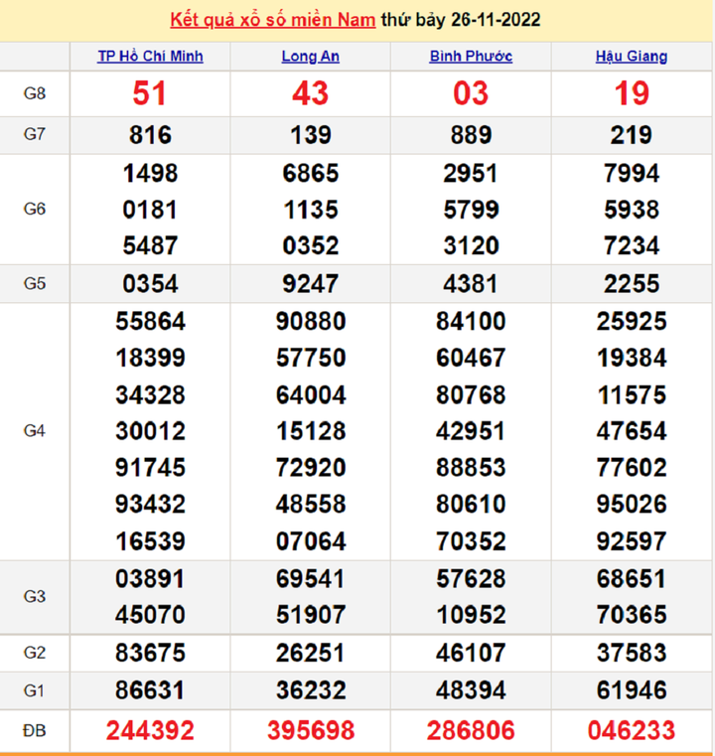This screenshot has height=756, width=715.
Task: Click G2 number 37583 under Hậu Giang
Action: 631,653
